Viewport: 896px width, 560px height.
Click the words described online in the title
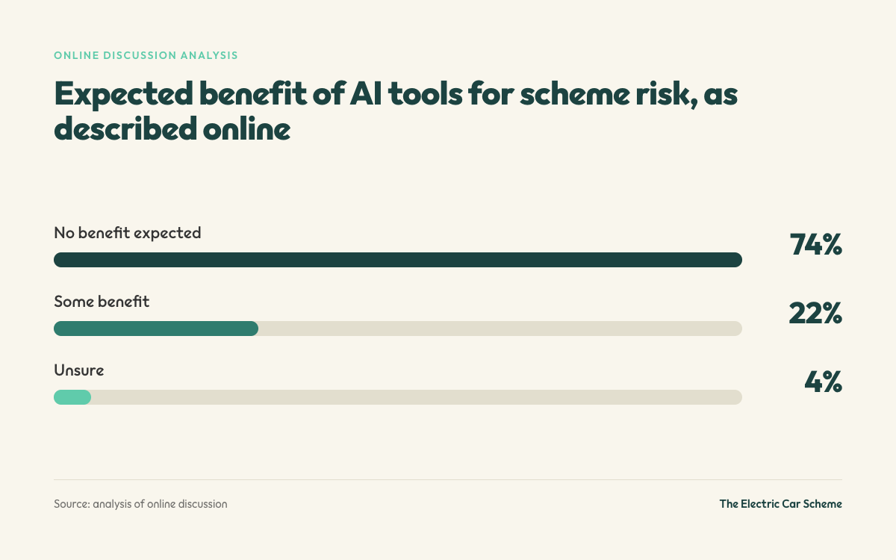point(172,130)
